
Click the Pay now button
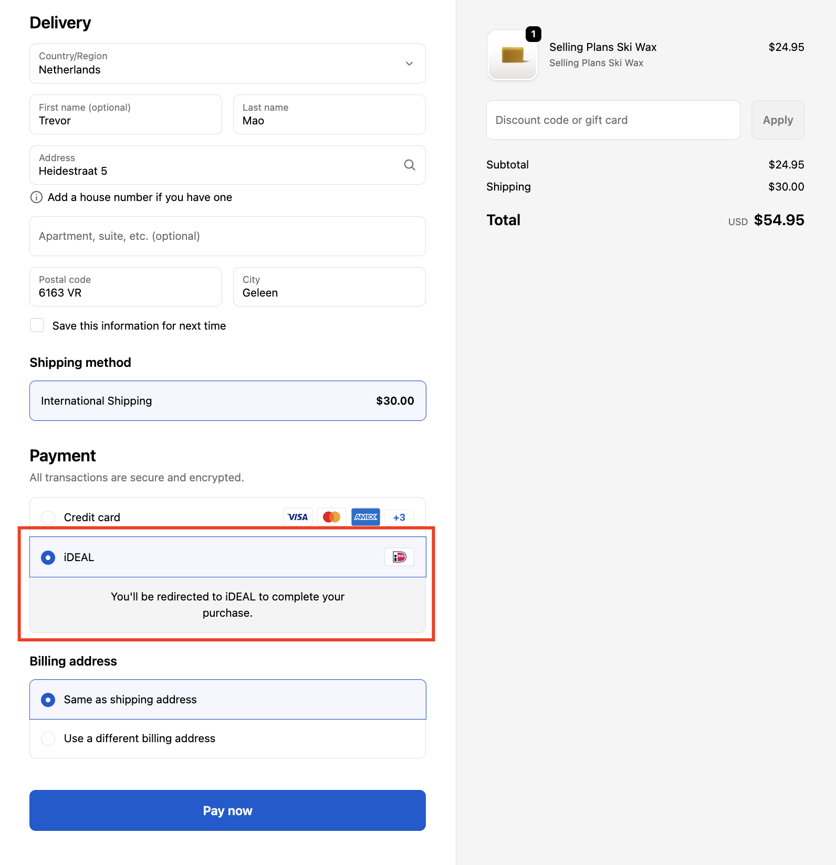coord(227,810)
